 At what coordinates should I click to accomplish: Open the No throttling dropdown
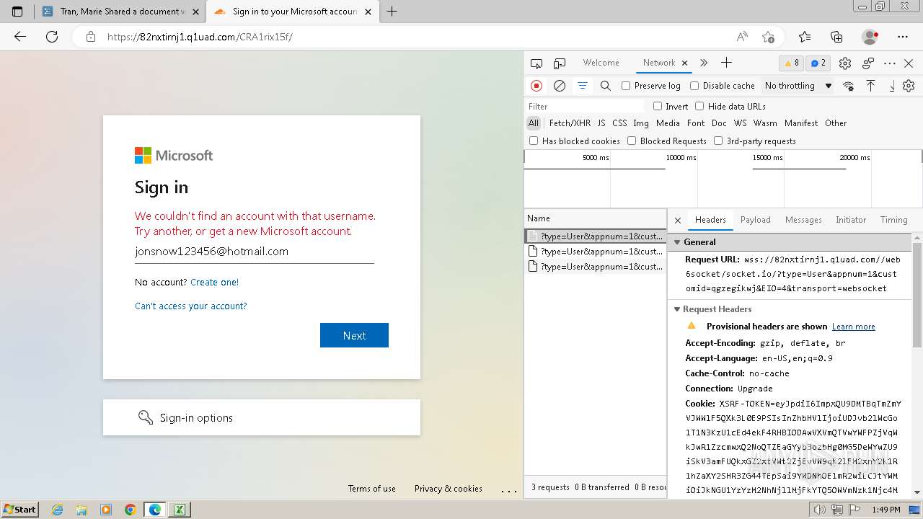point(798,86)
